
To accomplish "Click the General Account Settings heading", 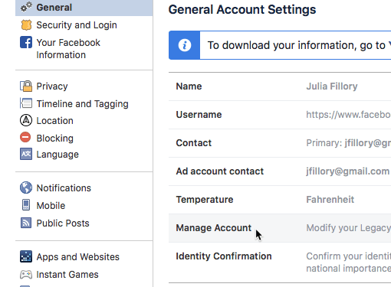I will pos(242,10).
